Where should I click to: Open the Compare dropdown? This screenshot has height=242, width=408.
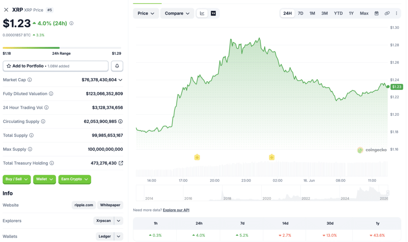pyautogui.click(x=177, y=13)
